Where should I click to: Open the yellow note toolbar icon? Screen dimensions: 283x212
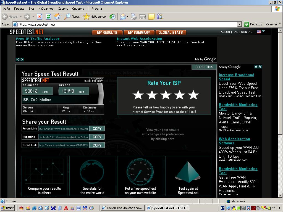pos(151,17)
